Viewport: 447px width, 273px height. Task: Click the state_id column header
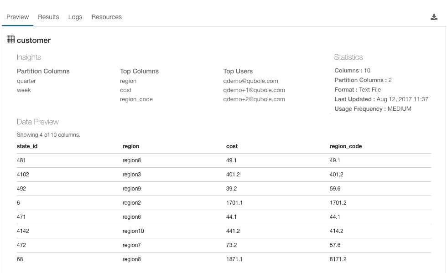point(27,146)
